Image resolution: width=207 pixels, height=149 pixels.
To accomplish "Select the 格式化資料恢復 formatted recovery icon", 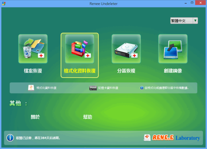I will pos(80,49).
